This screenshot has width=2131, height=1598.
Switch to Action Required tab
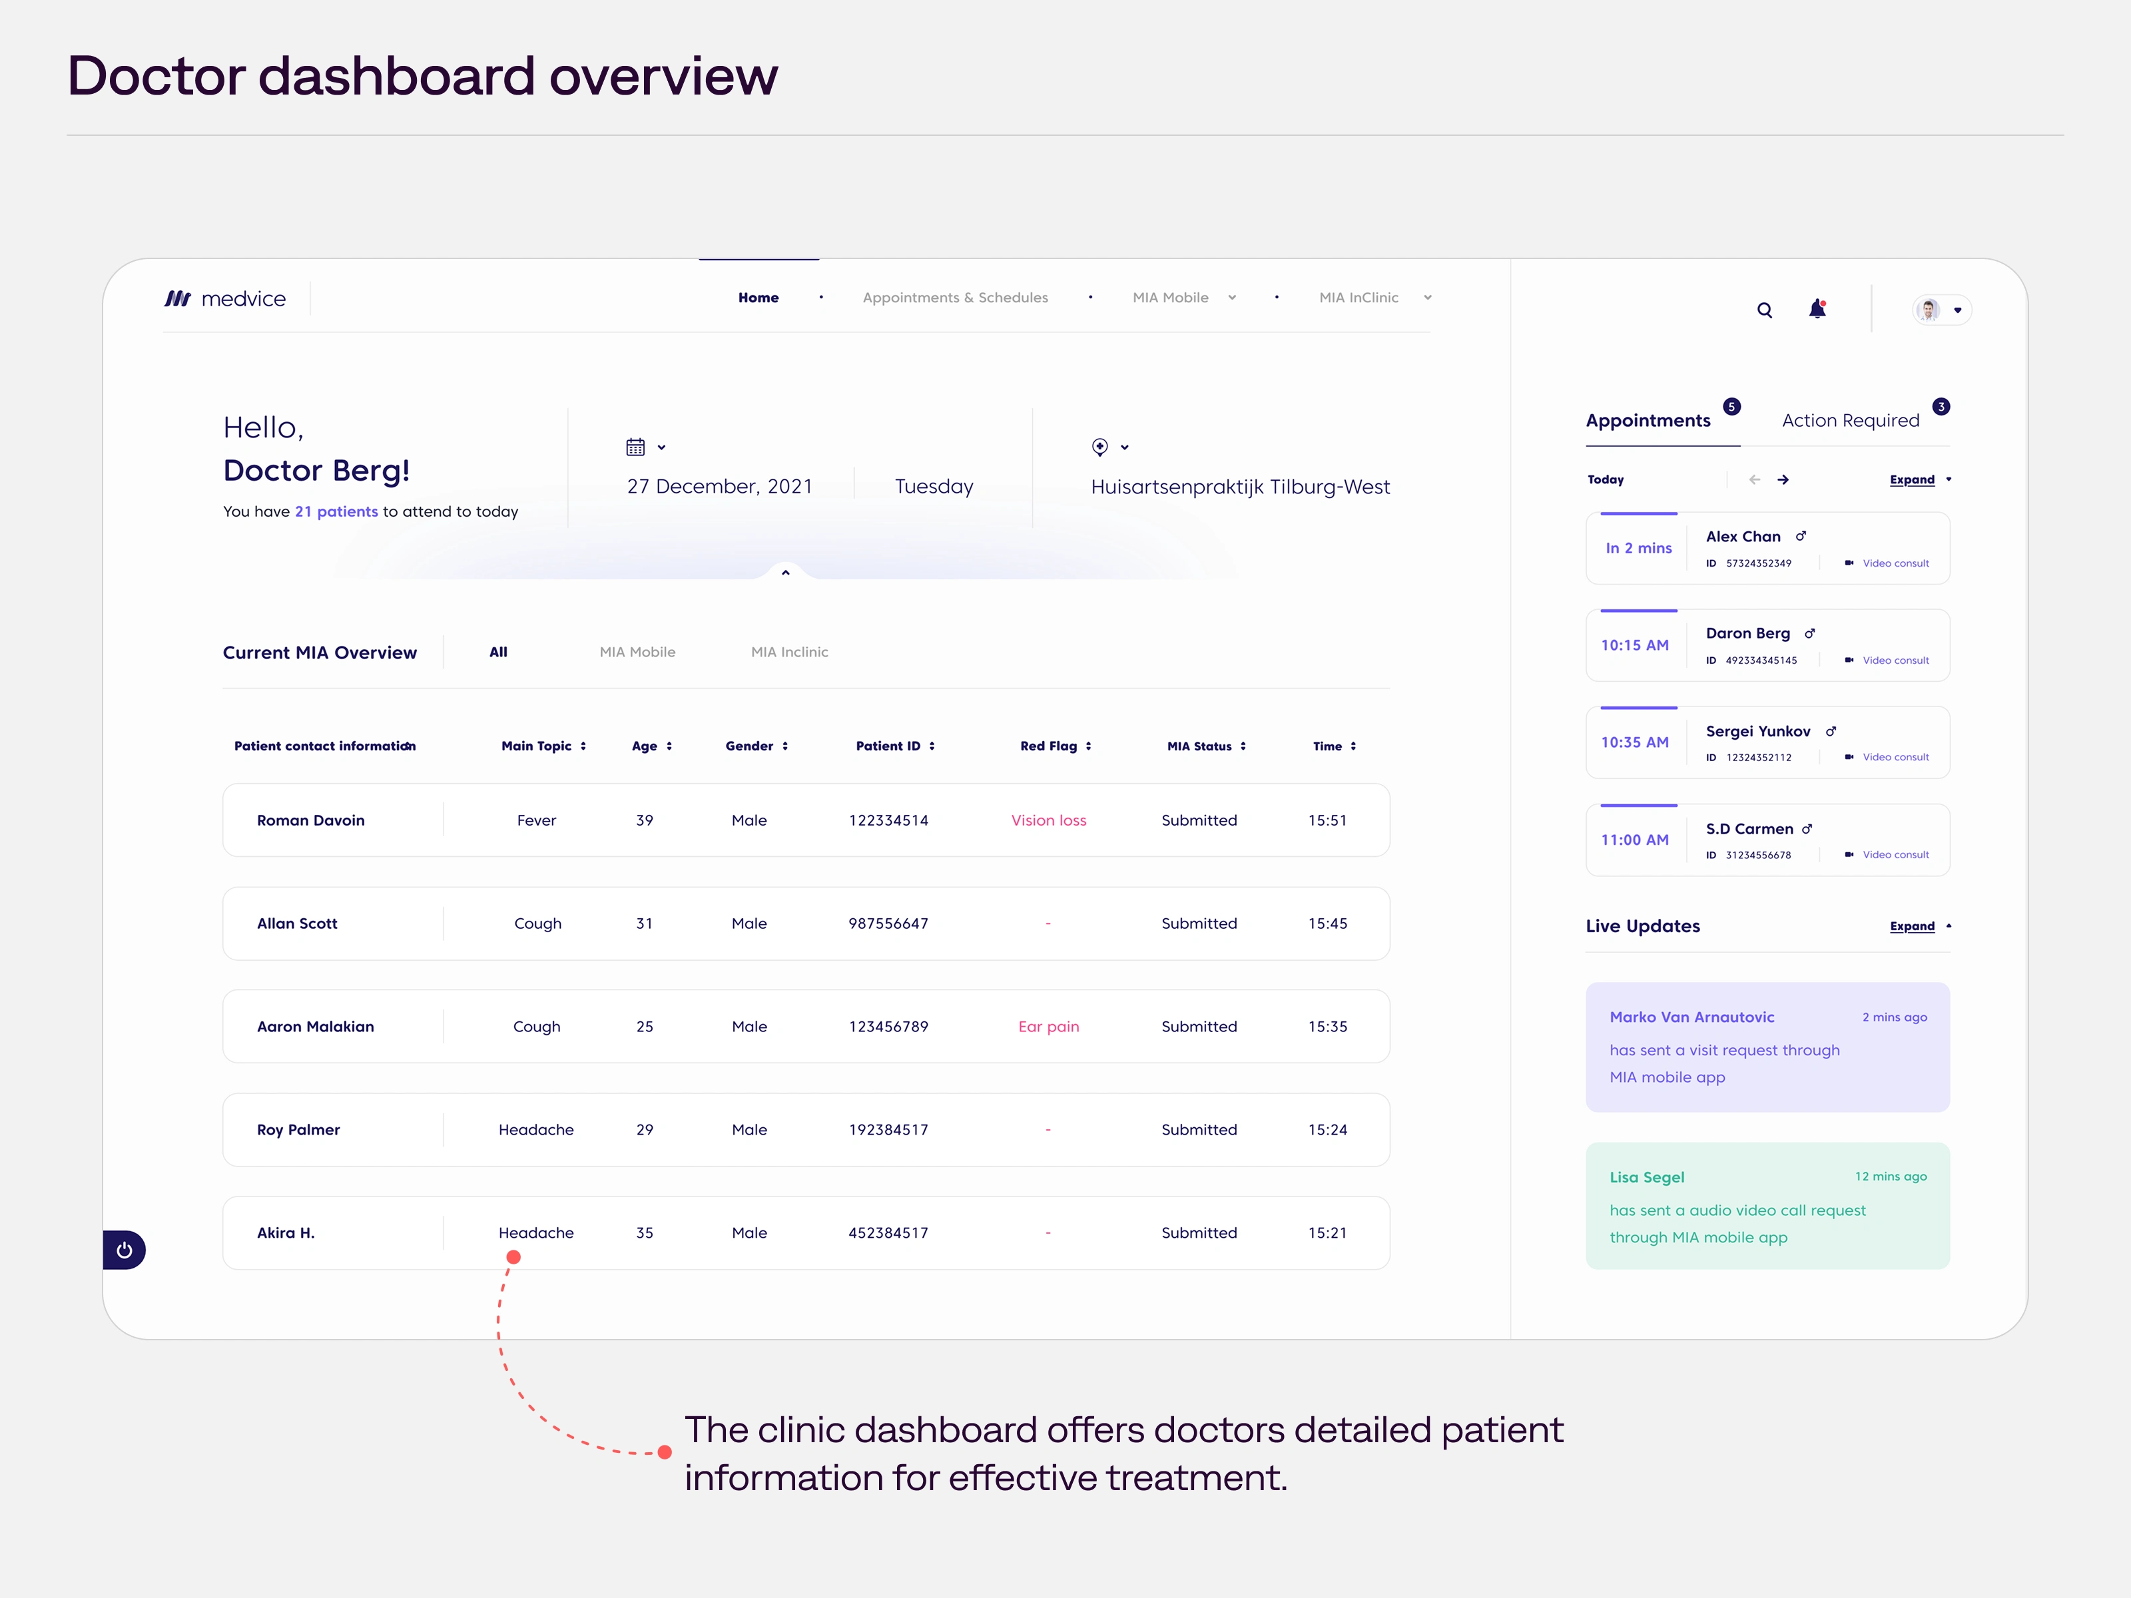click(x=1850, y=421)
